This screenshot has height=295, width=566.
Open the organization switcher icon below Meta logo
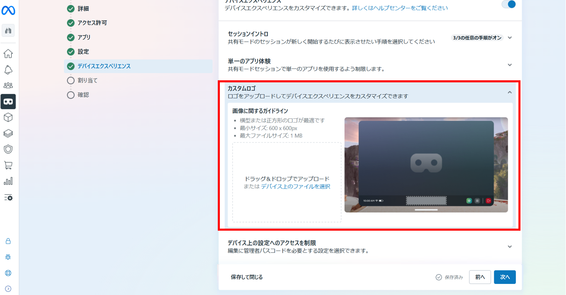tap(8, 30)
